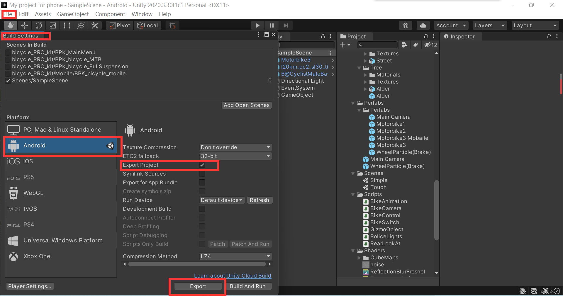This screenshot has width=563, height=296.
Task: Select the Move tool
Action: [24, 25]
